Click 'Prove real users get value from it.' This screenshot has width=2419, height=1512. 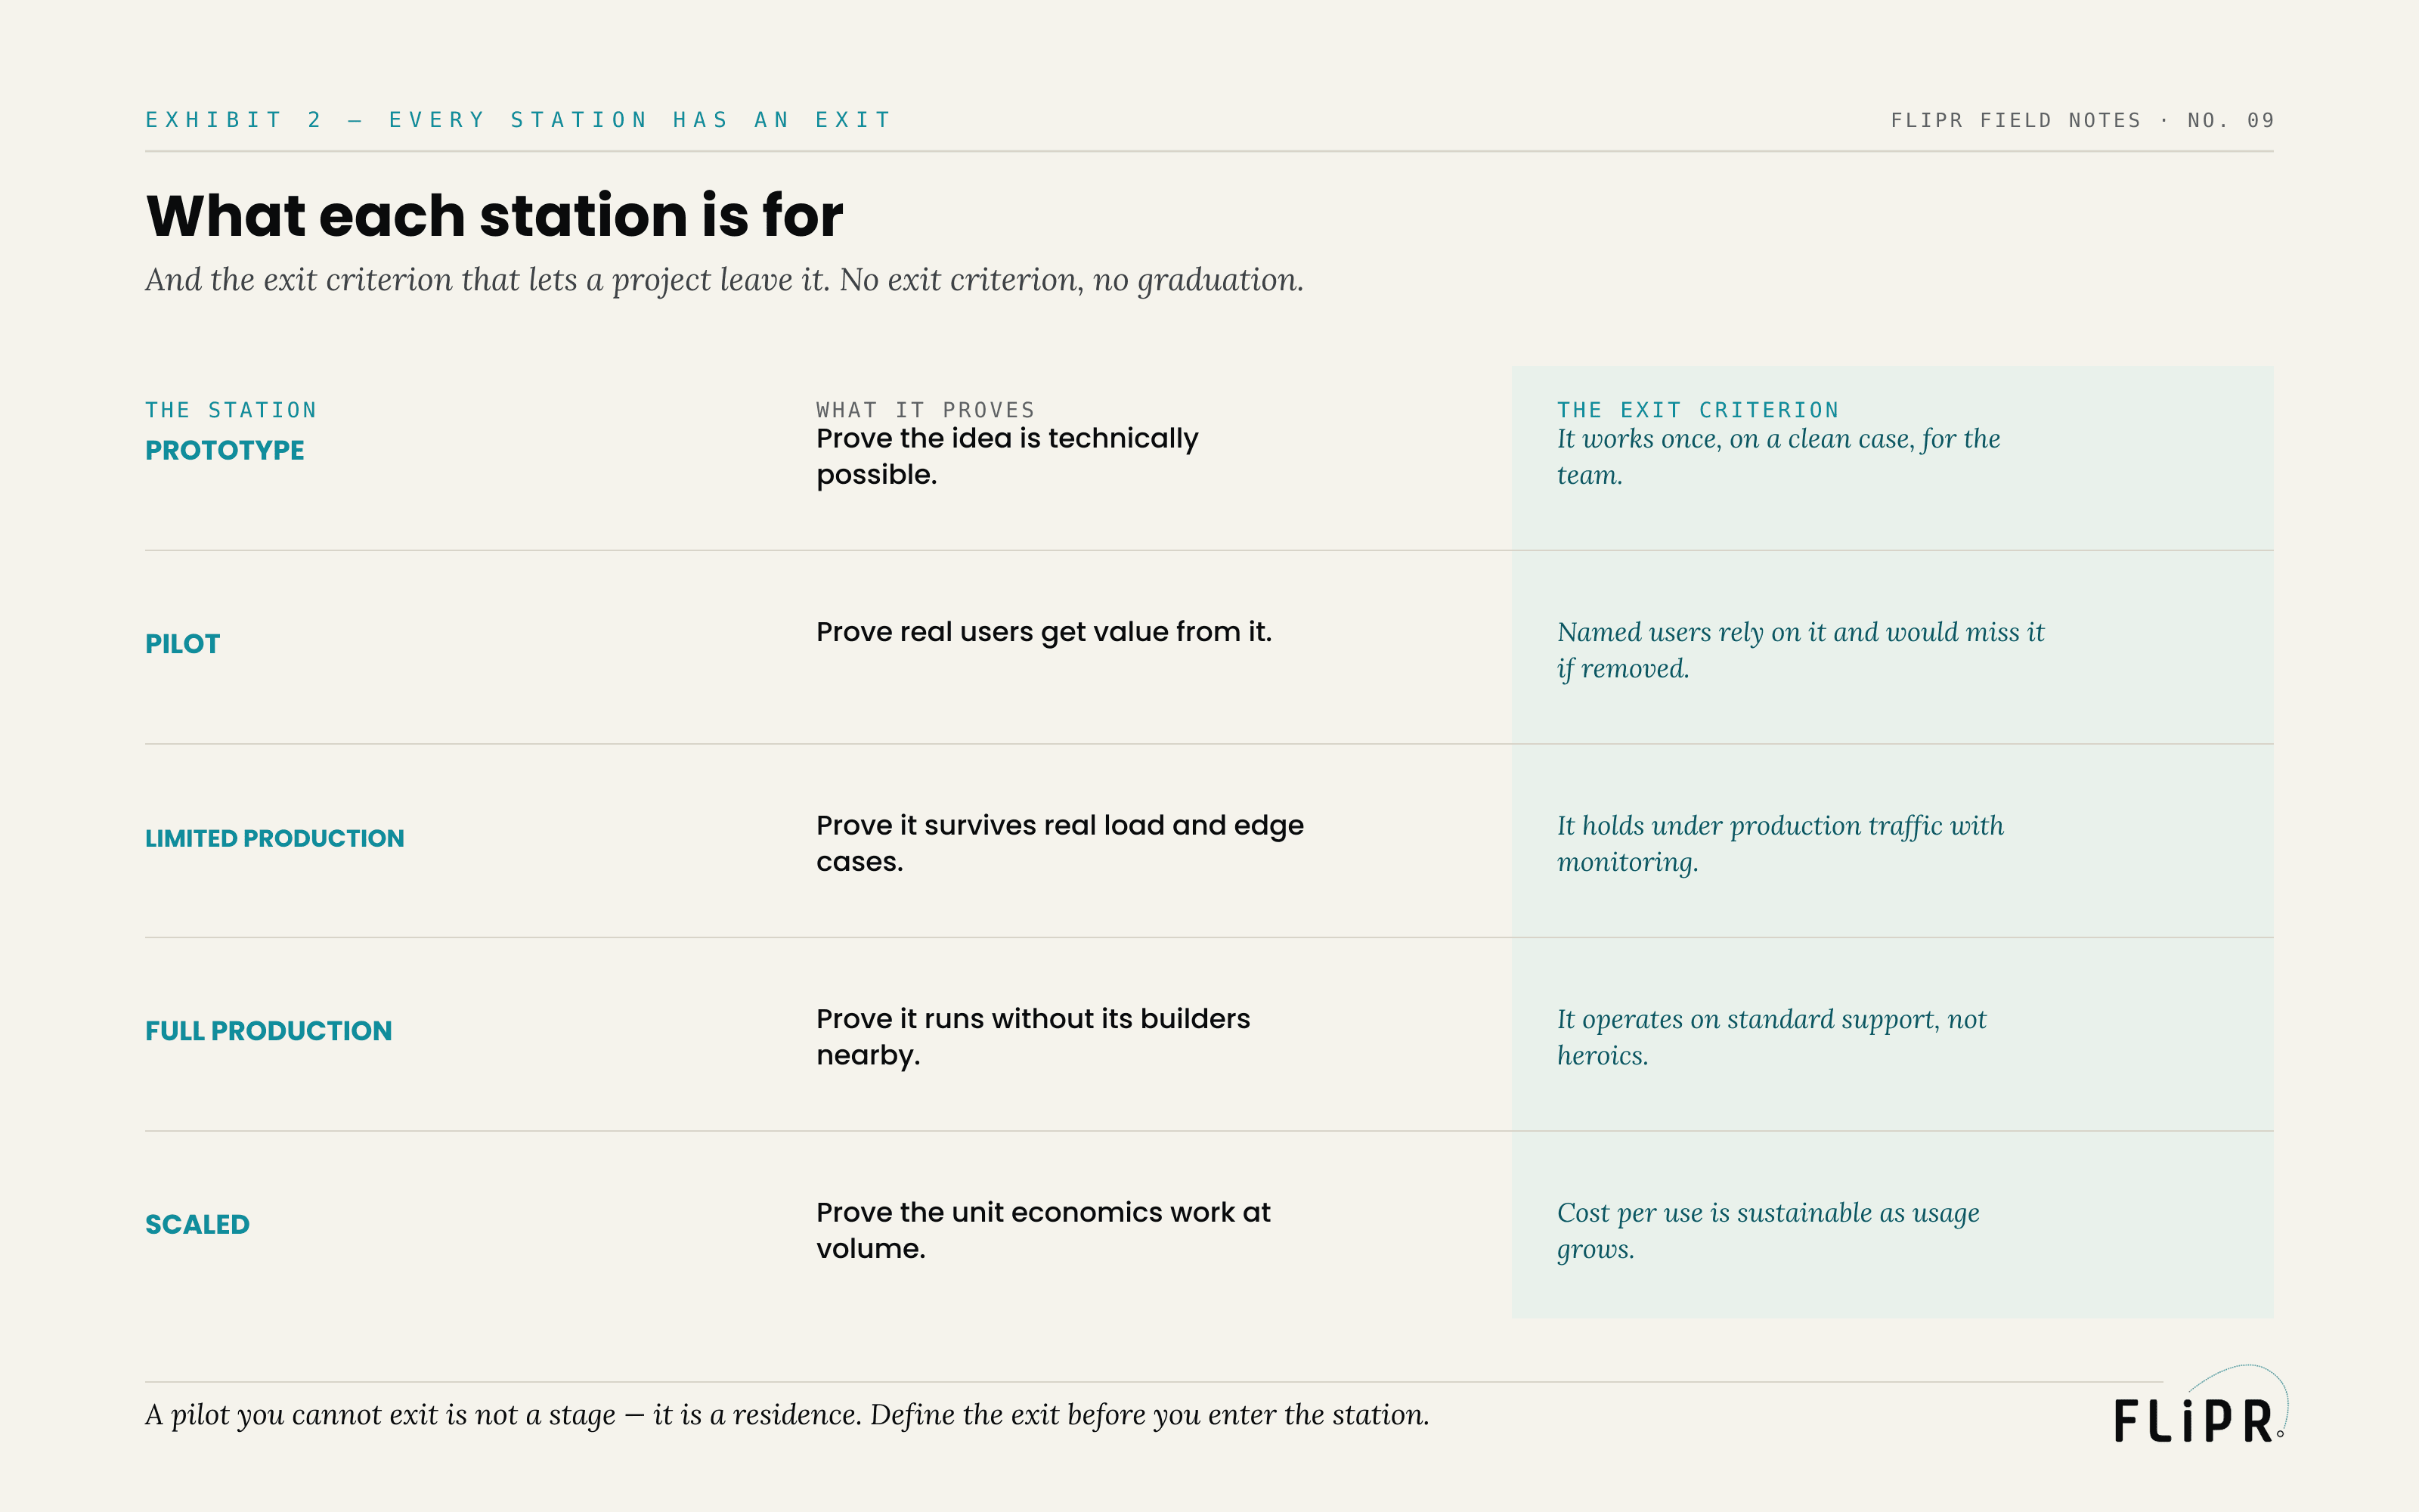[1043, 632]
